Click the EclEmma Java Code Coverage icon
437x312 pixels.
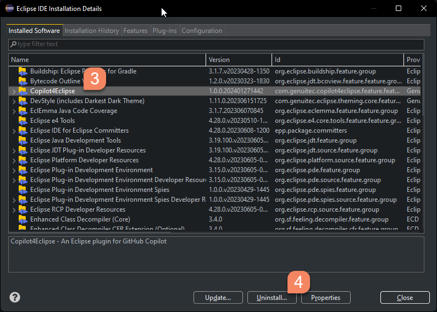[x=23, y=111]
